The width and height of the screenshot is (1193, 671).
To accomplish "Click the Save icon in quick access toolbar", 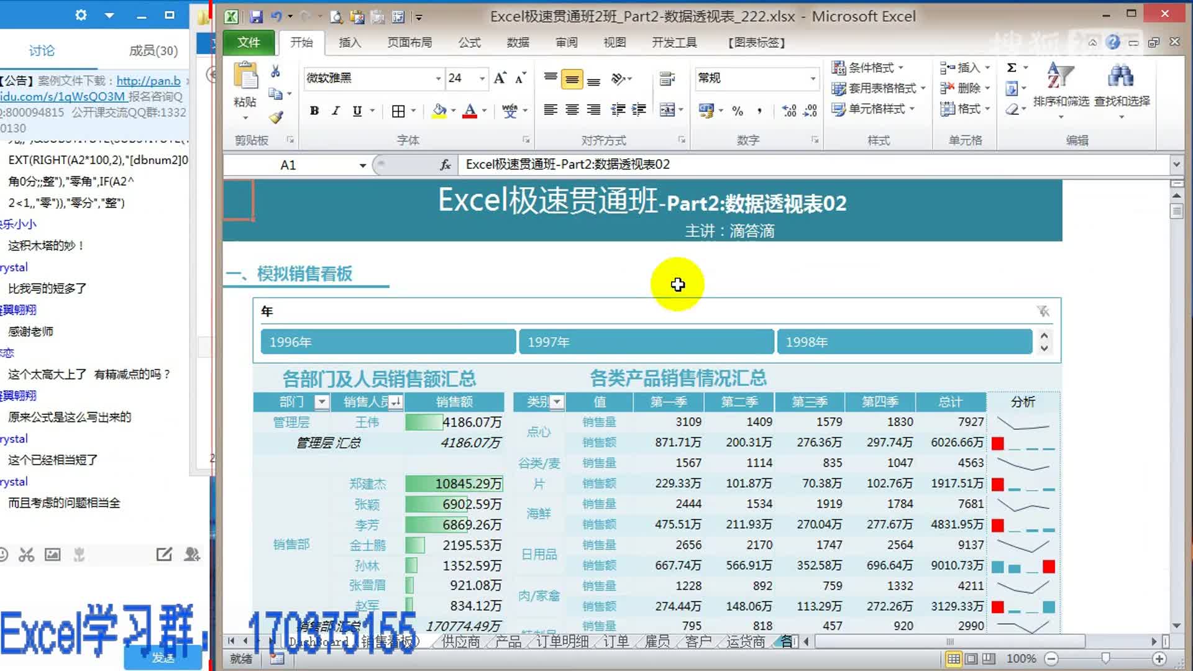I will [256, 17].
